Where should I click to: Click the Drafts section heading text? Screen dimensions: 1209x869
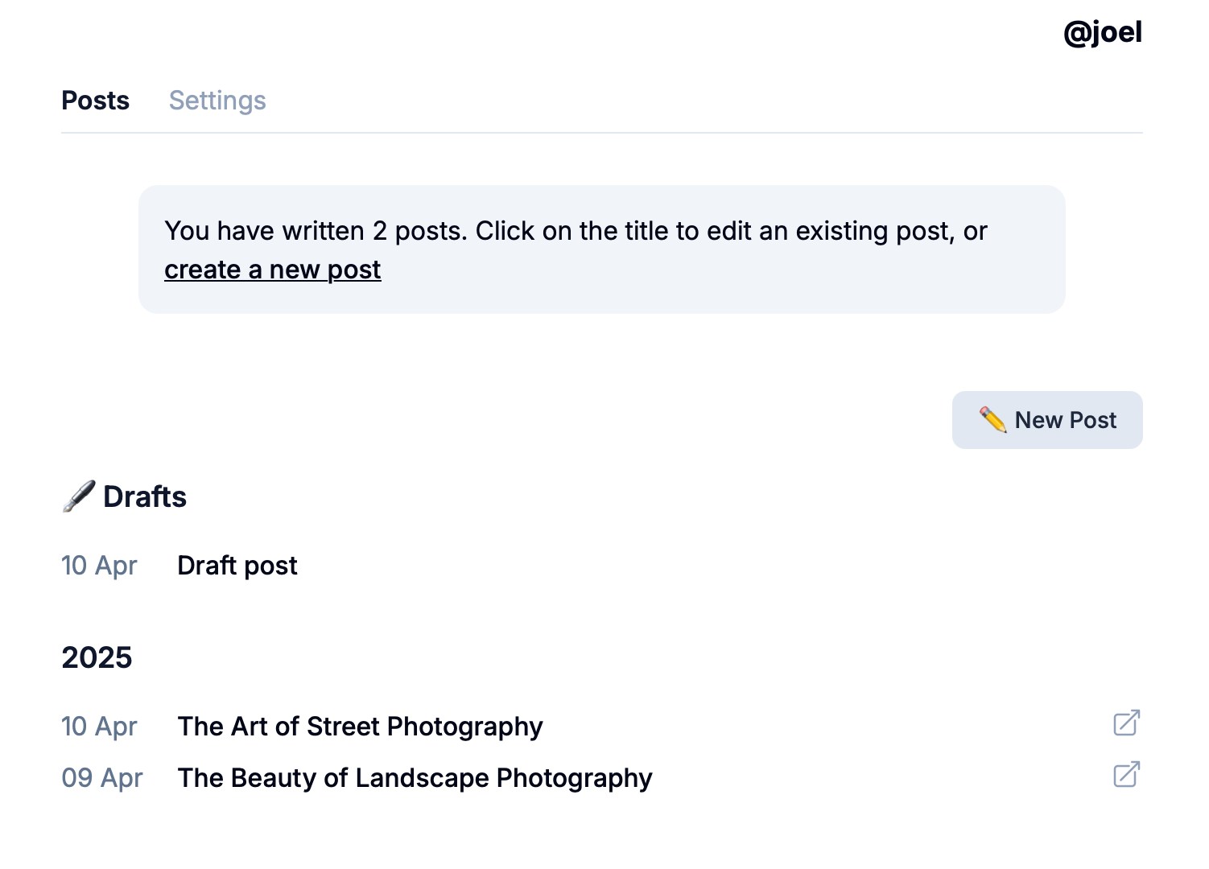click(145, 497)
